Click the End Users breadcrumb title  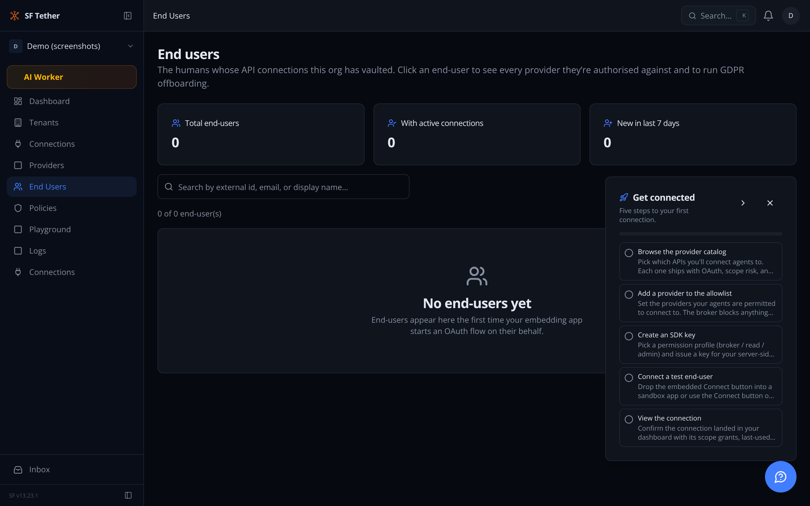(171, 16)
